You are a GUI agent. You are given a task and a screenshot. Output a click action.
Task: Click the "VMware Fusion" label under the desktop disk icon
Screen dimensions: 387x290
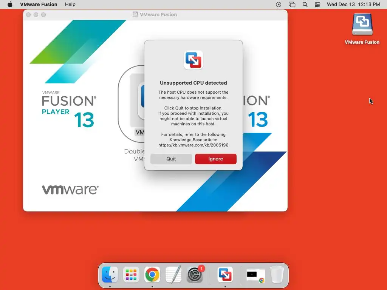pyautogui.click(x=362, y=42)
